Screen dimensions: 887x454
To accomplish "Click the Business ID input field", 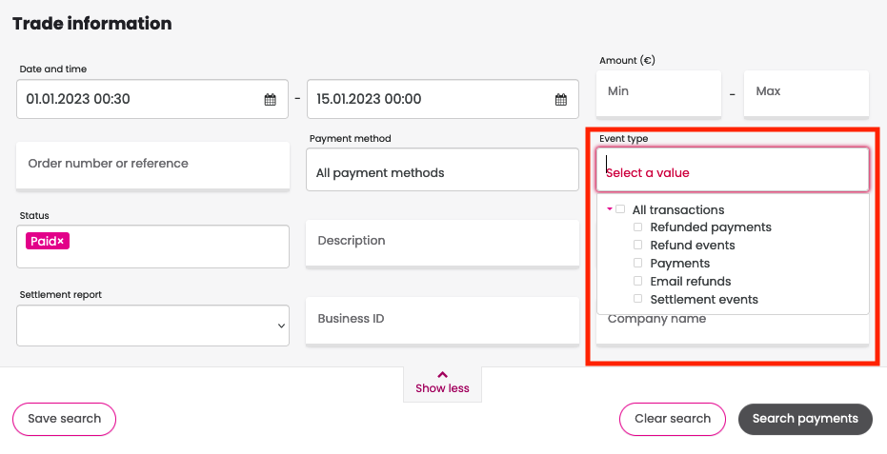I will (x=442, y=320).
